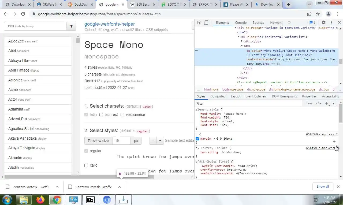The image size is (343, 205).
Task: Collapse the dl variantList node
Action: (238, 37)
